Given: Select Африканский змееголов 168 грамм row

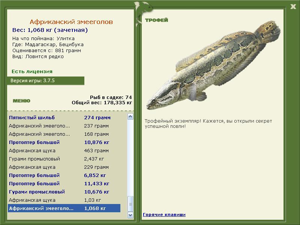Looking at the screenshot, I should coord(64,134).
